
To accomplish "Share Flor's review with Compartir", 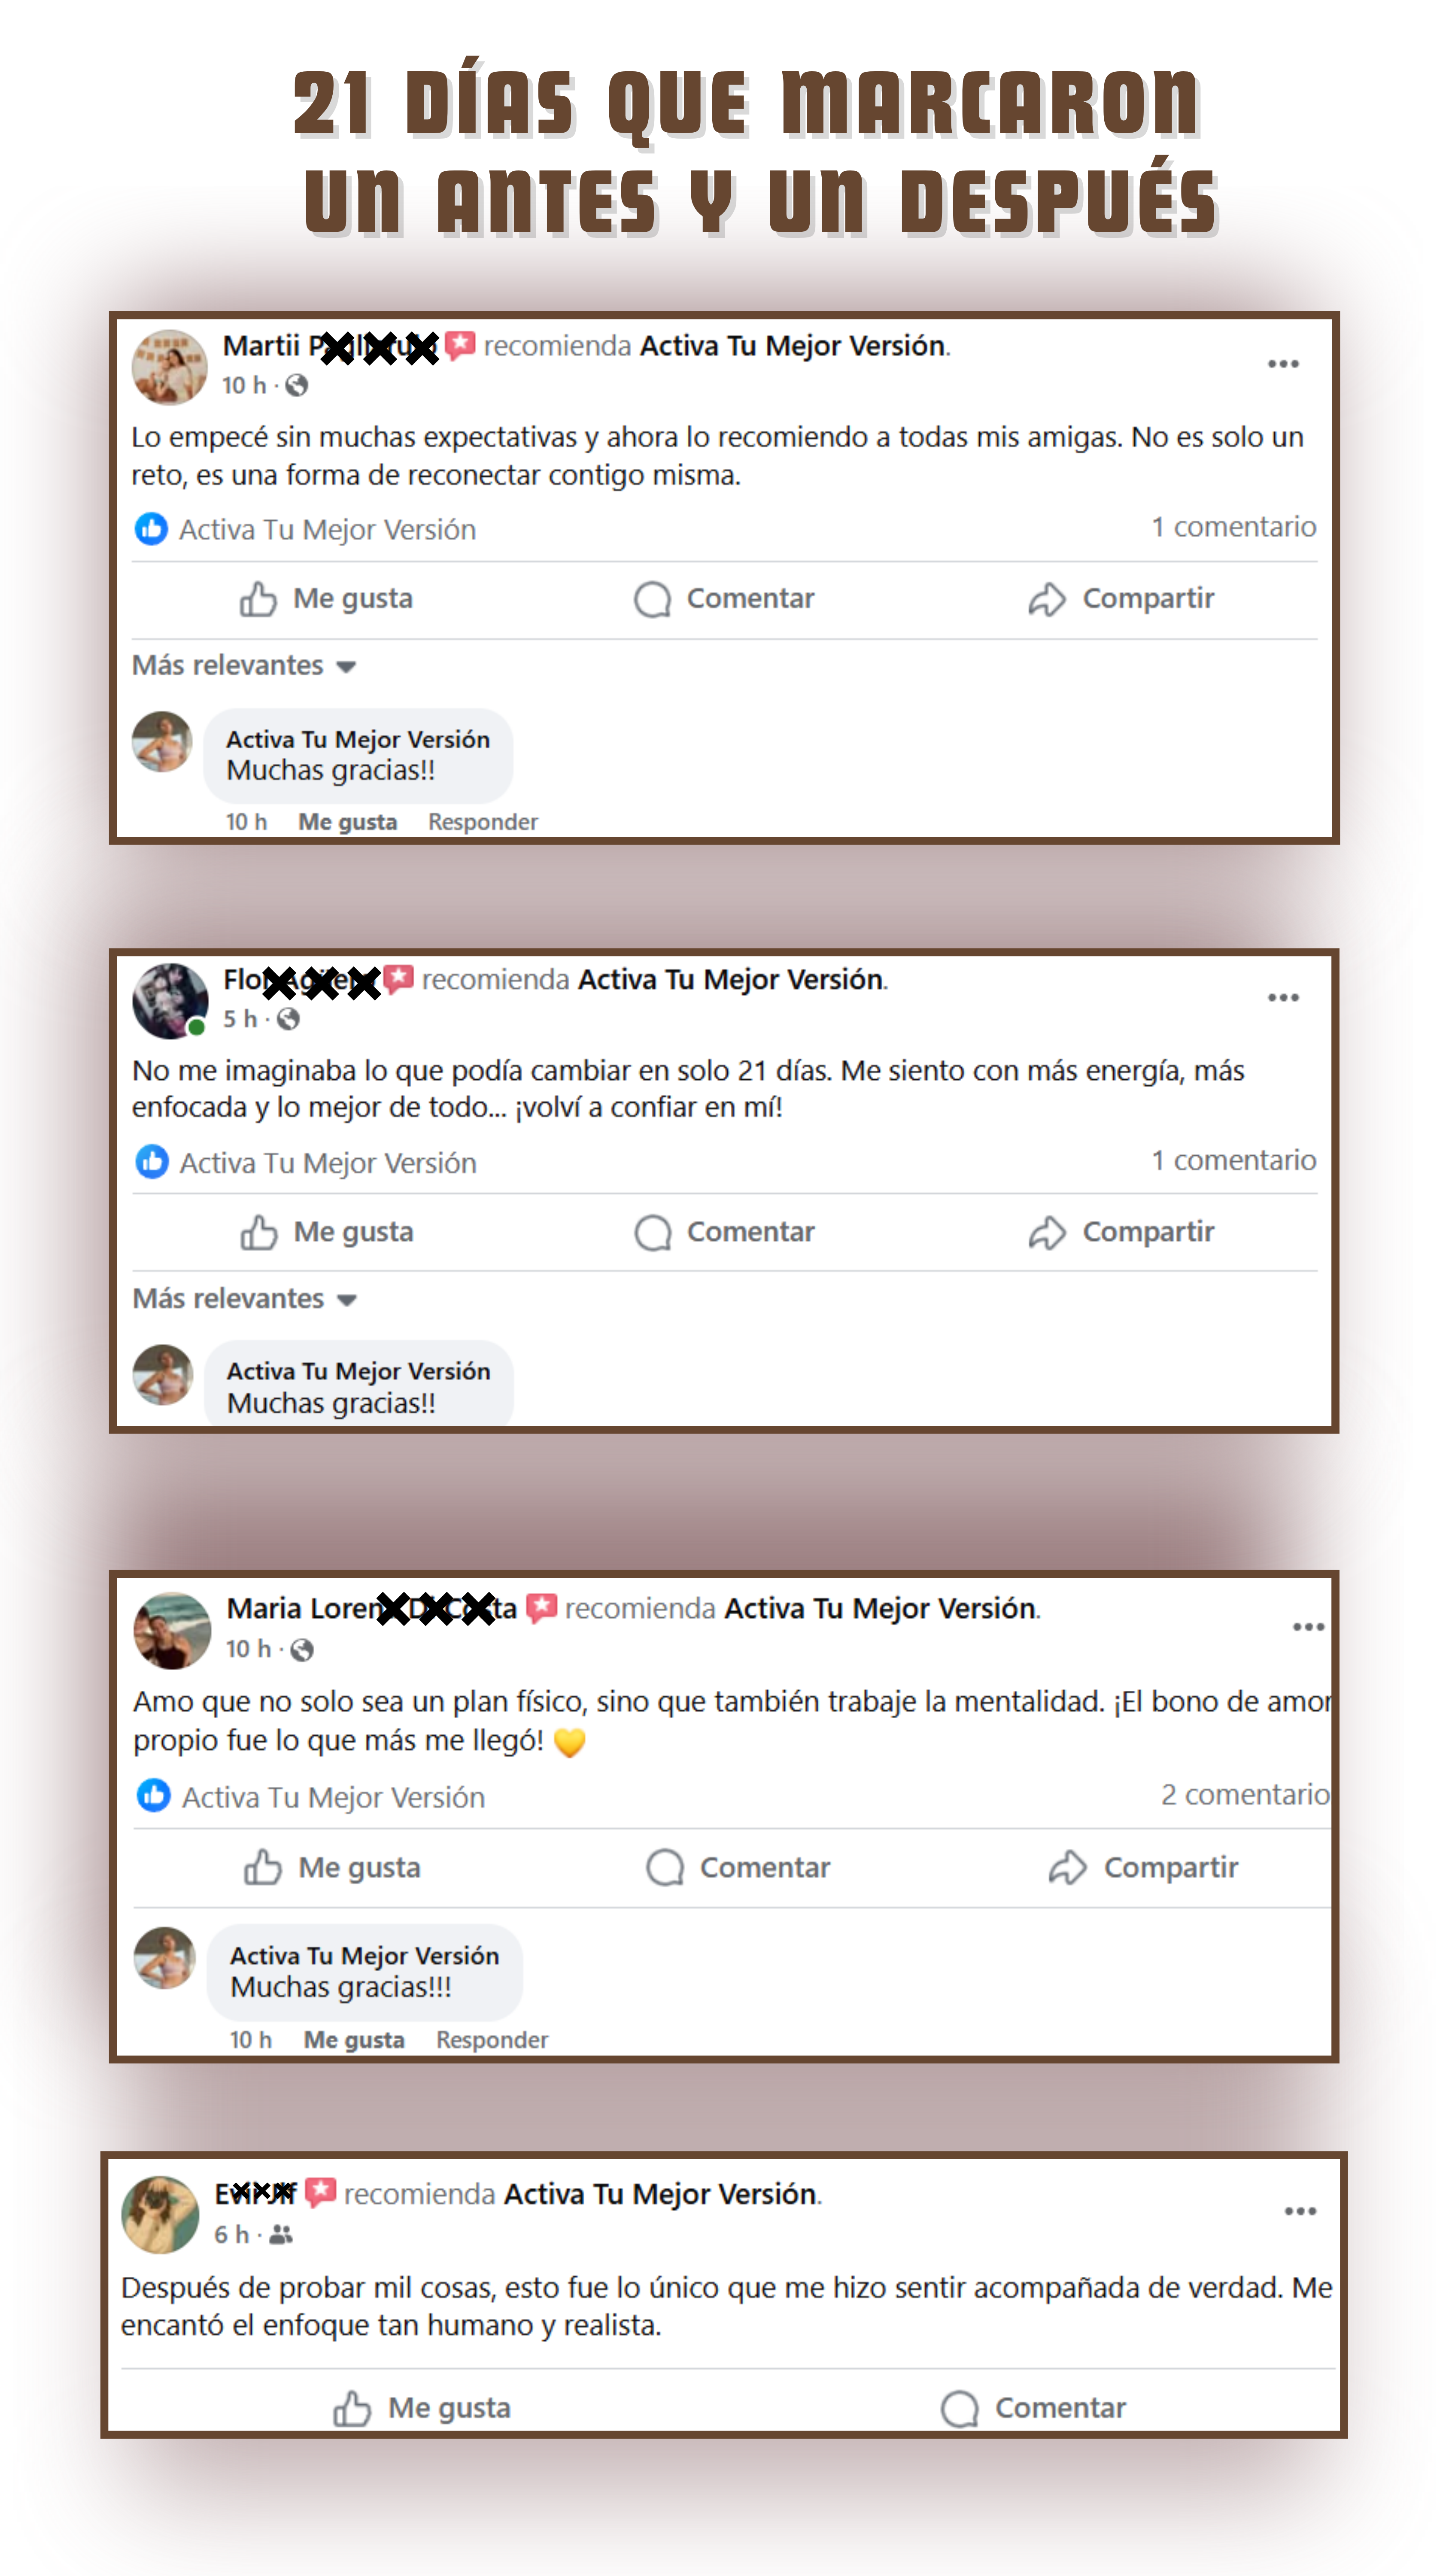I will click(x=1121, y=1232).
